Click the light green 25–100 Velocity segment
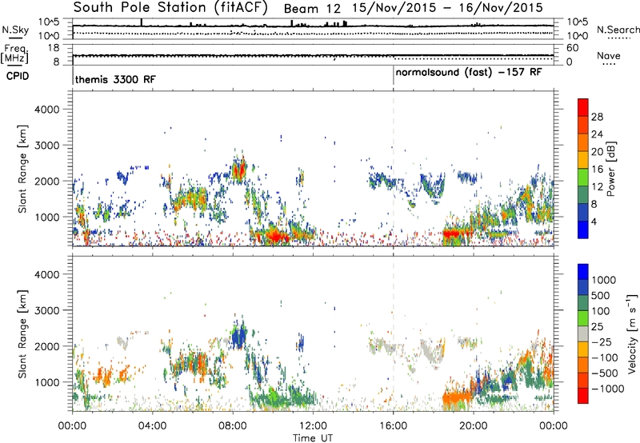Viewport: 640px width, 443px height. click(583, 318)
